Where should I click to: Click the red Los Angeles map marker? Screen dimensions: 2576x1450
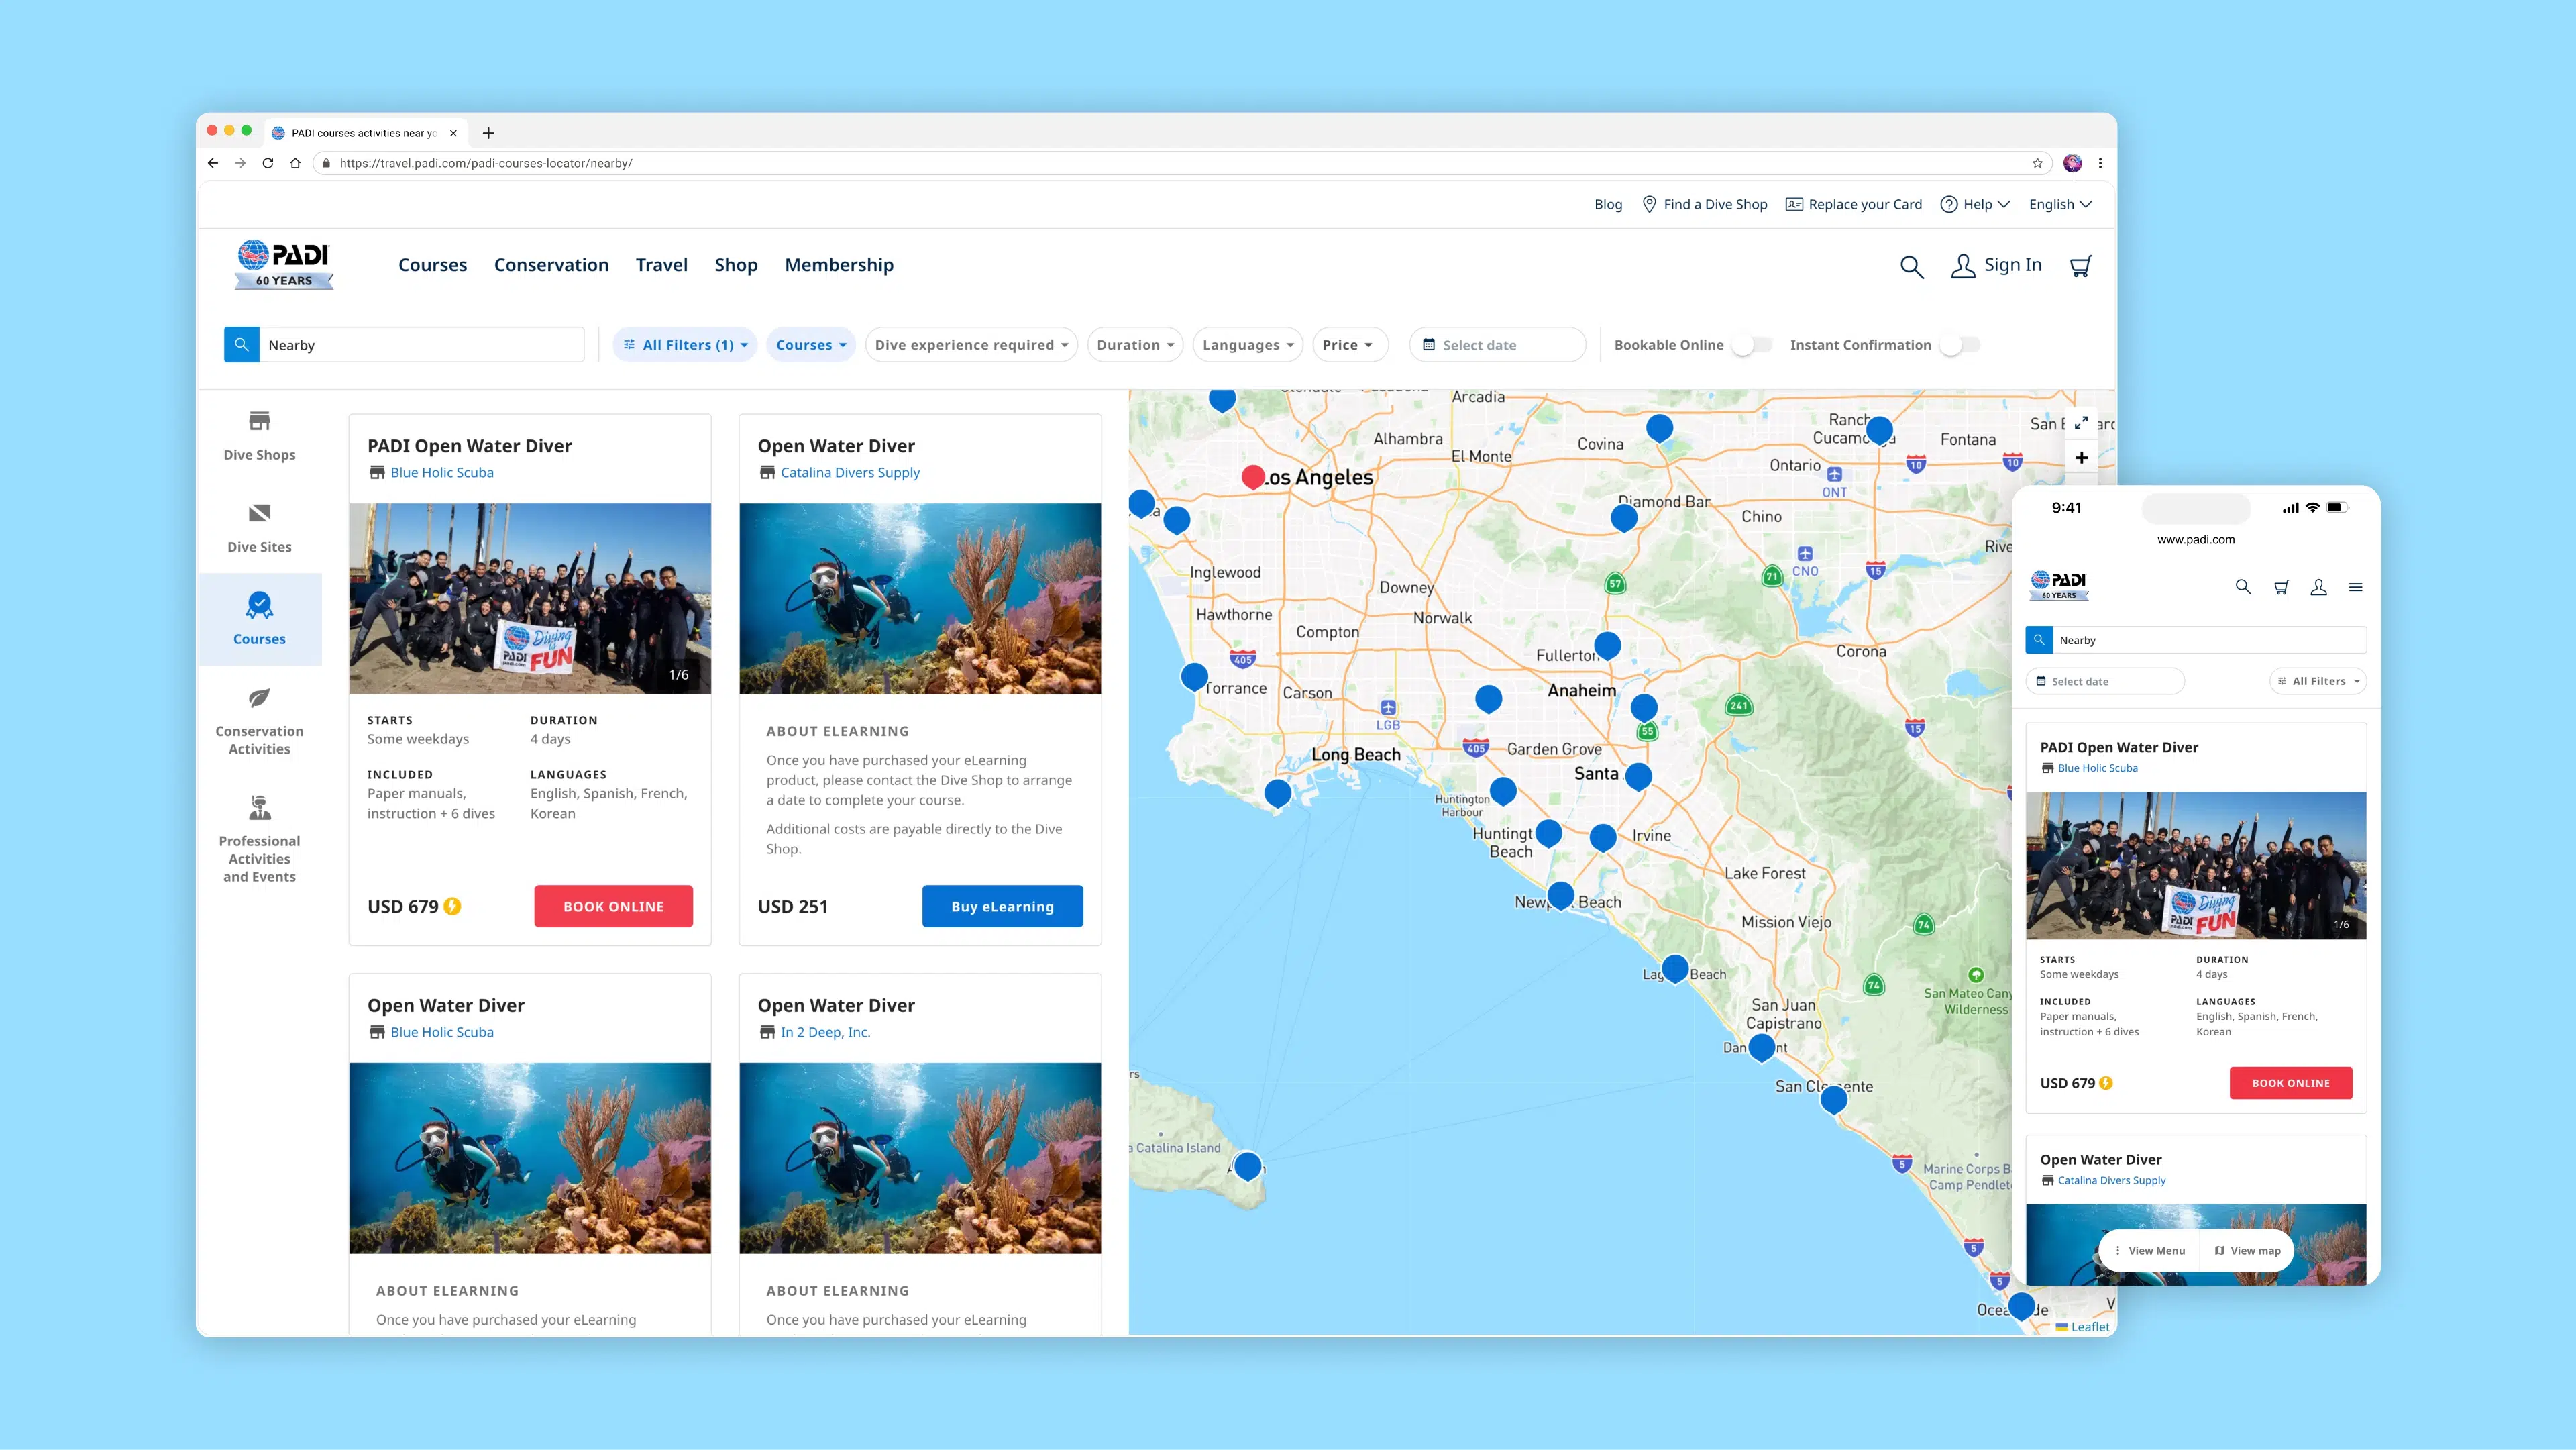pos(1253,477)
